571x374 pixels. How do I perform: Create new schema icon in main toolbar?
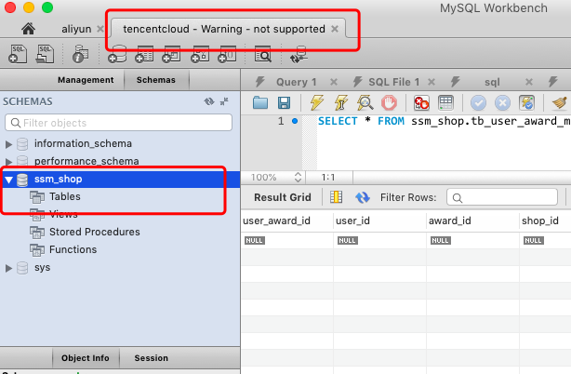tap(117, 54)
